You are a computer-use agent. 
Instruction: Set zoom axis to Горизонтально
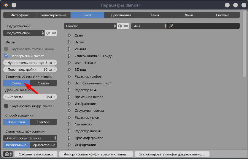click(x=43, y=145)
